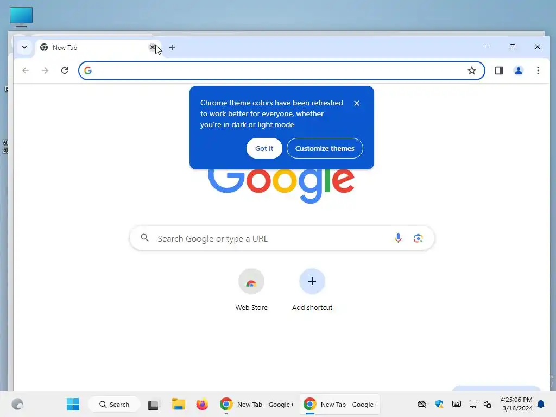Click the Google icon in address bar
The image size is (556, 417).
coord(88,71)
